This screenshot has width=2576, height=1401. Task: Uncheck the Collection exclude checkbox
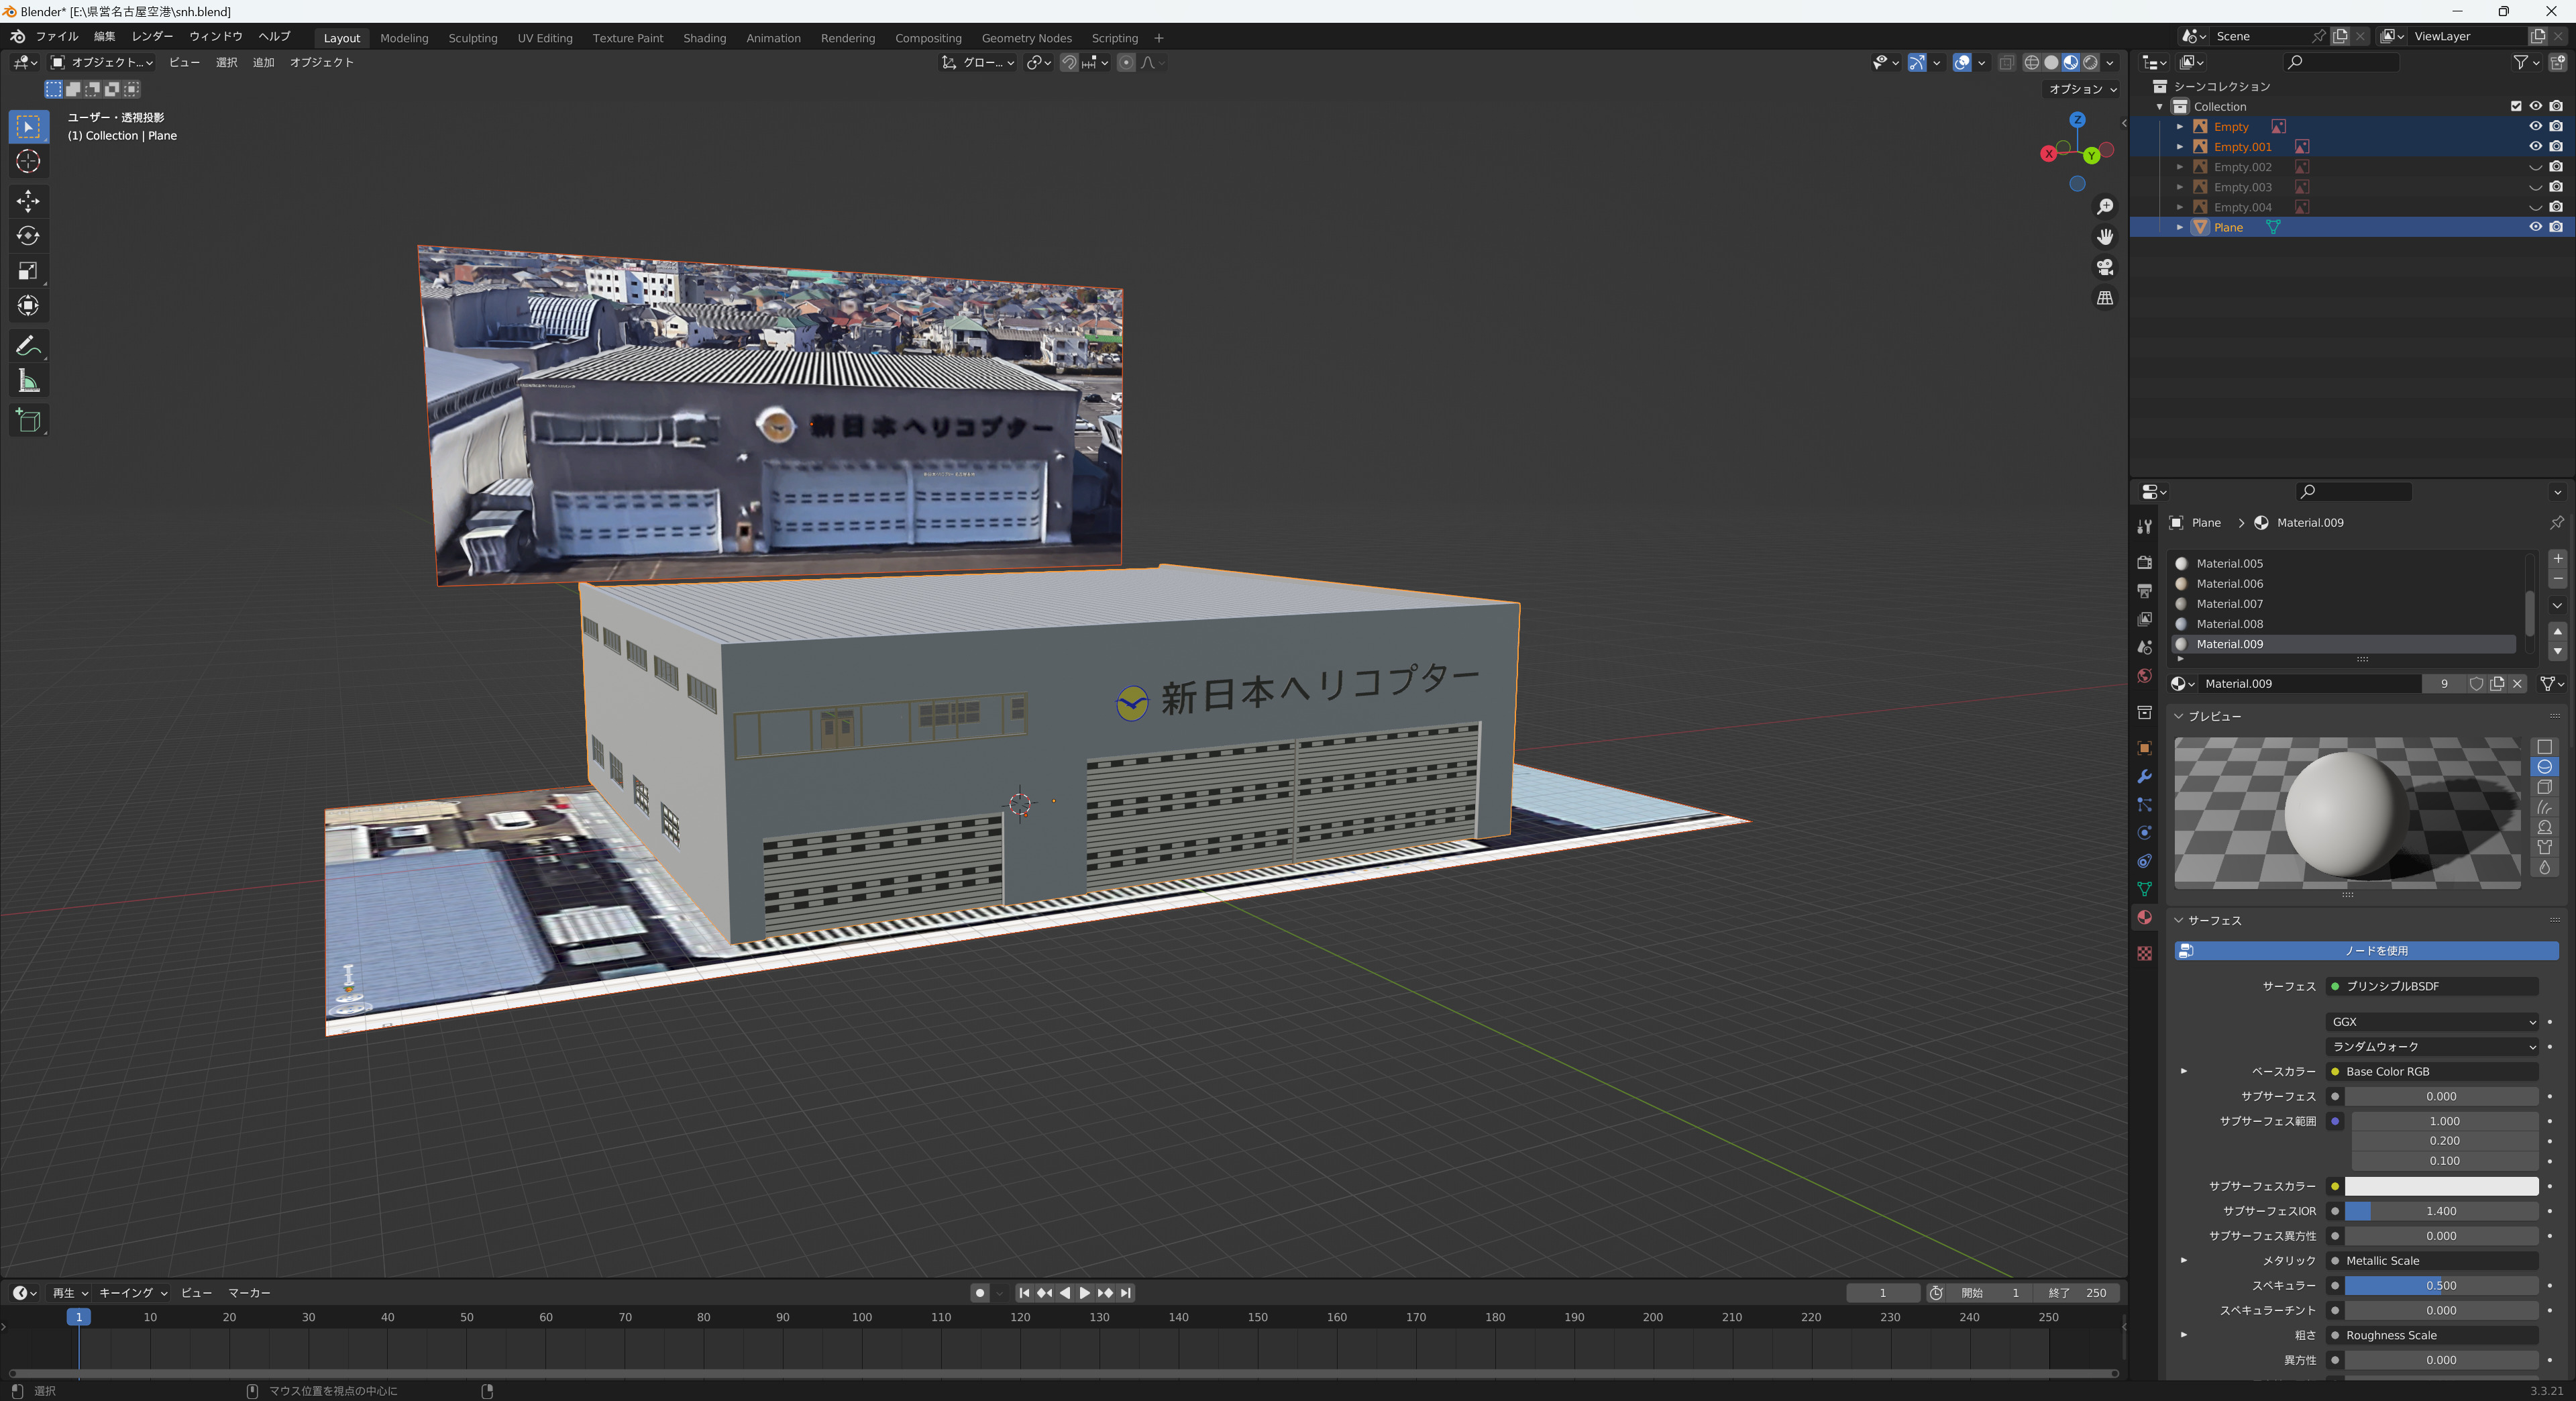pos(2516,106)
